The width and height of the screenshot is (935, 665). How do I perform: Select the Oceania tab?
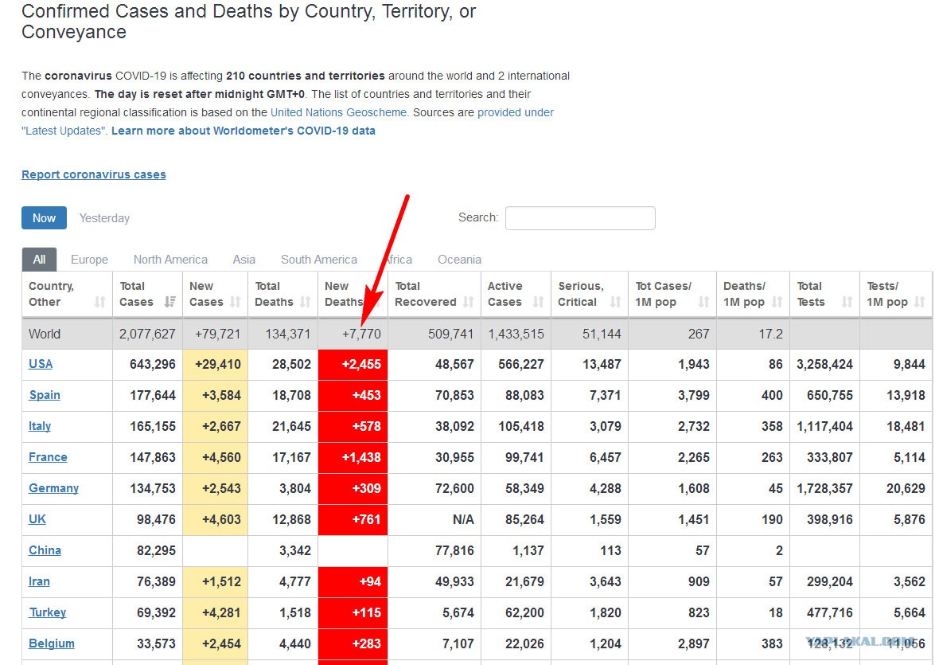459,260
